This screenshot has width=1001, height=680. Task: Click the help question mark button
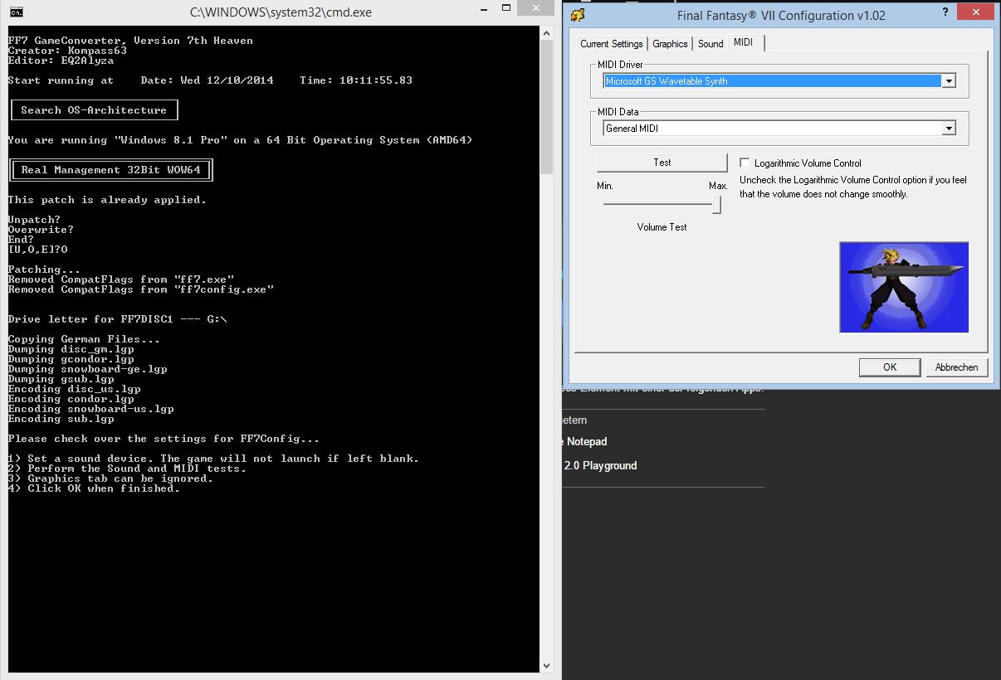(945, 12)
